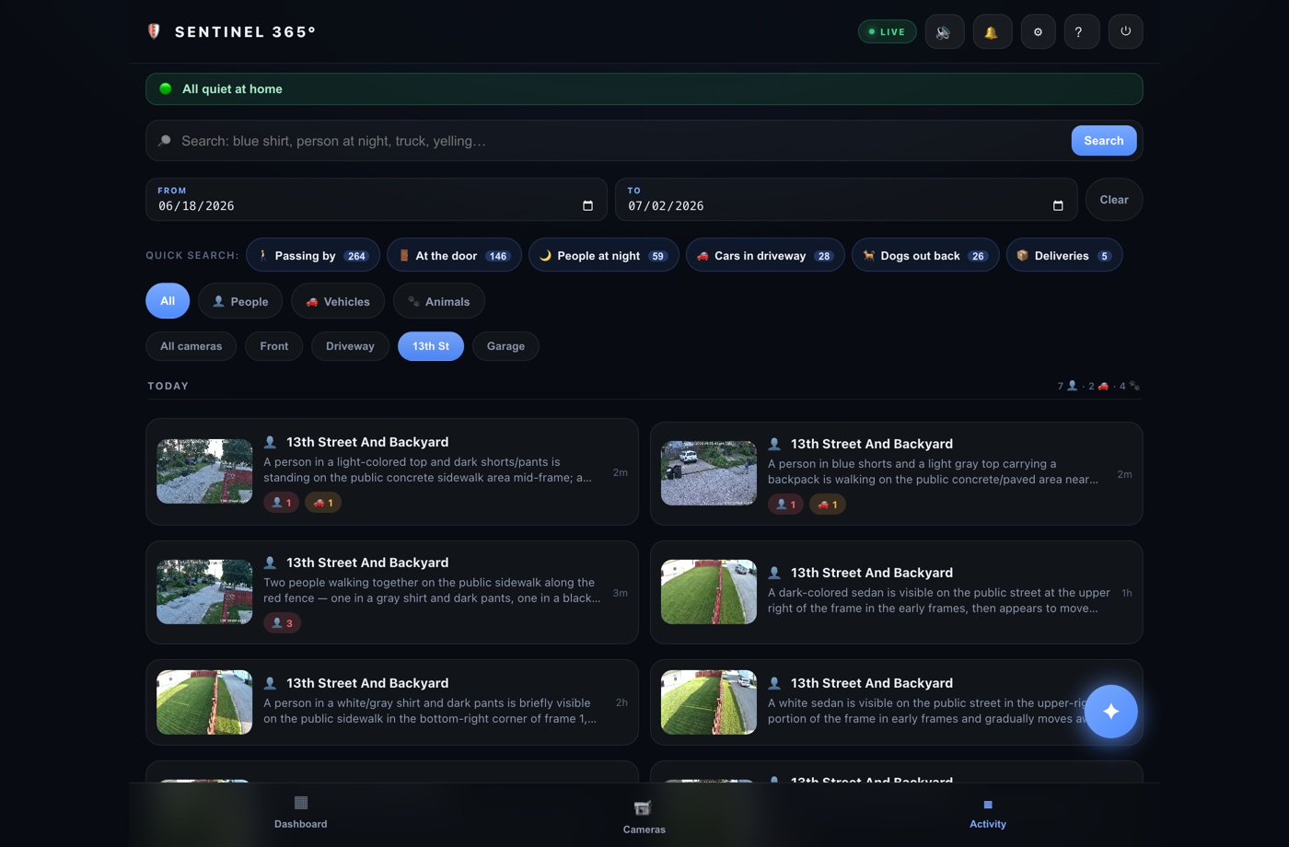Open thumbnail of white/gray shirt person event
Viewport: 1289px width, 847px height.
[204, 702]
